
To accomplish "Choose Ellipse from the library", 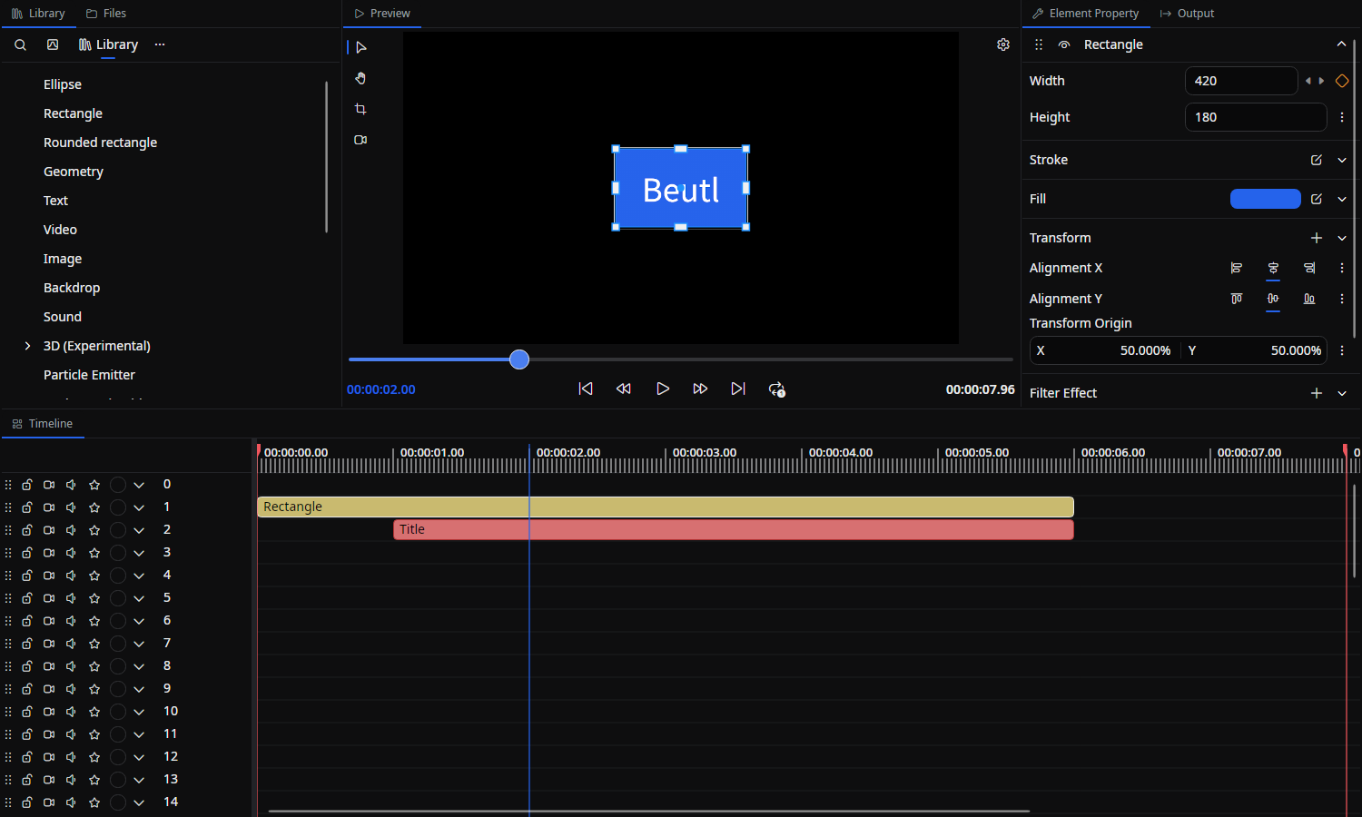I will tap(63, 84).
